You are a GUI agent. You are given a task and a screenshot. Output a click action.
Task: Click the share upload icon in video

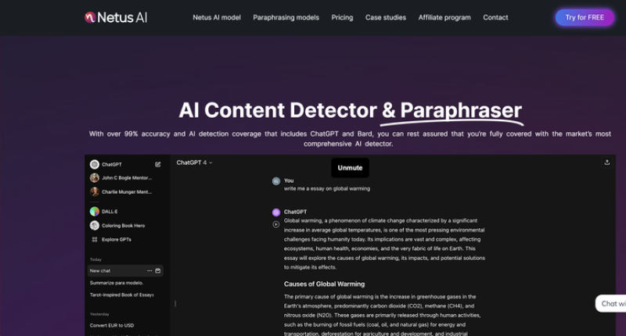click(x=606, y=163)
